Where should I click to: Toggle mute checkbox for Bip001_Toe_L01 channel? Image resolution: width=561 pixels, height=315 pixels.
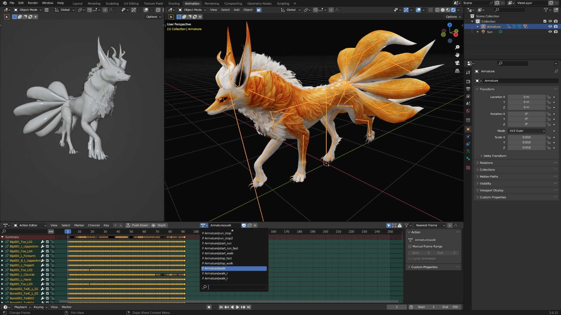(47, 242)
